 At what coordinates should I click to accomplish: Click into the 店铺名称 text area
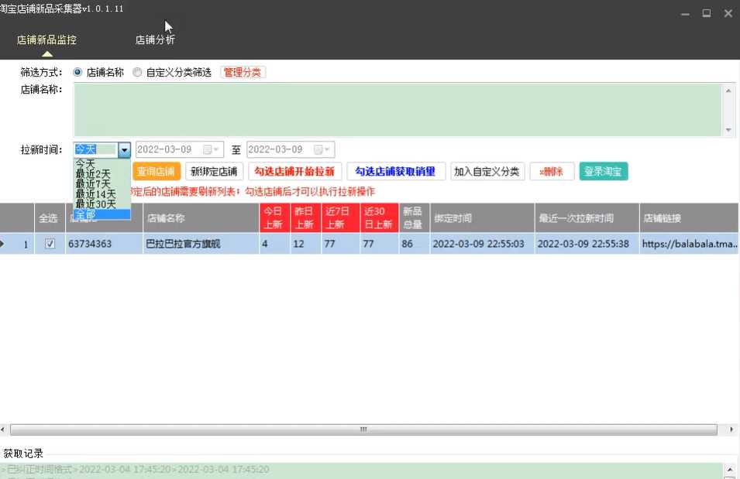pos(397,110)
